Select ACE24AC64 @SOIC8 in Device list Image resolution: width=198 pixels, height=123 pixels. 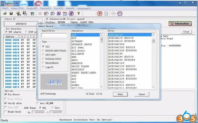pos(121,57)
